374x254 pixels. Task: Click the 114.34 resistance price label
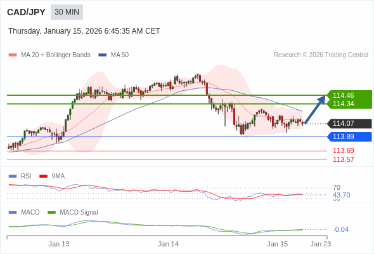pos(344,104)
